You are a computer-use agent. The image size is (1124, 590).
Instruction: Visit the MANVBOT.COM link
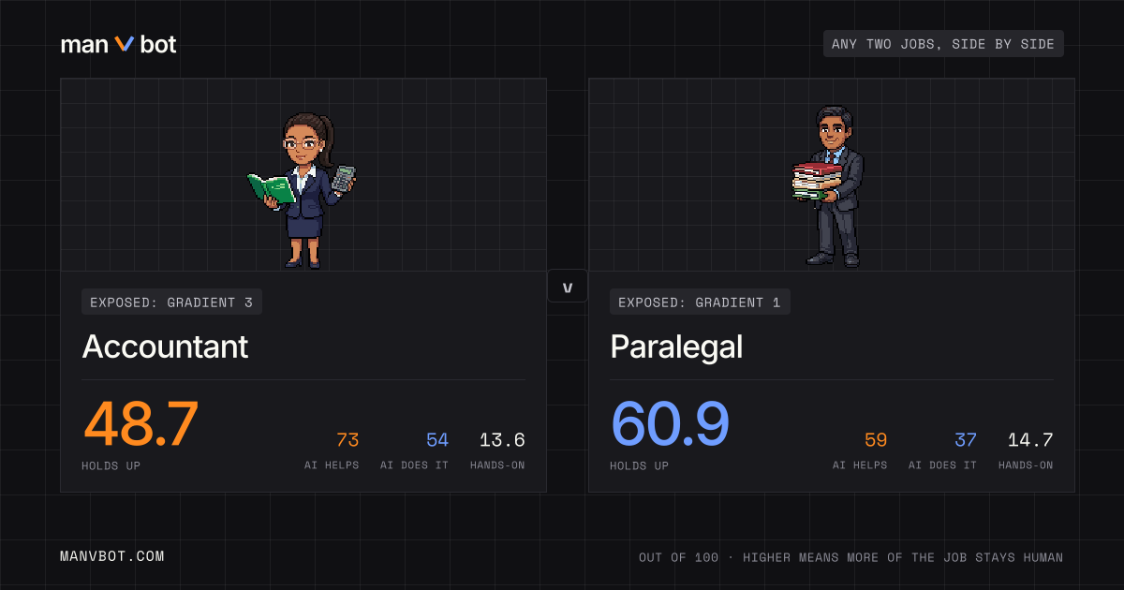coord(112,556)
